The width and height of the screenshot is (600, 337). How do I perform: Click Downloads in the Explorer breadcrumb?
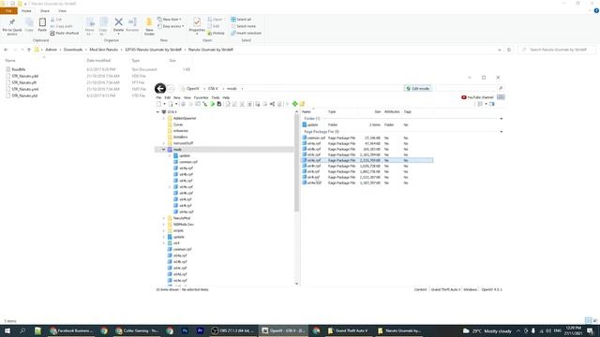tap(73, 50)
